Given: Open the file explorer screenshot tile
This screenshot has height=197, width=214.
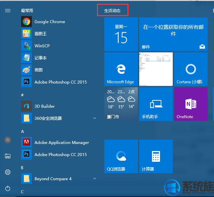Looking at the screenshot, I should point(156,69).
